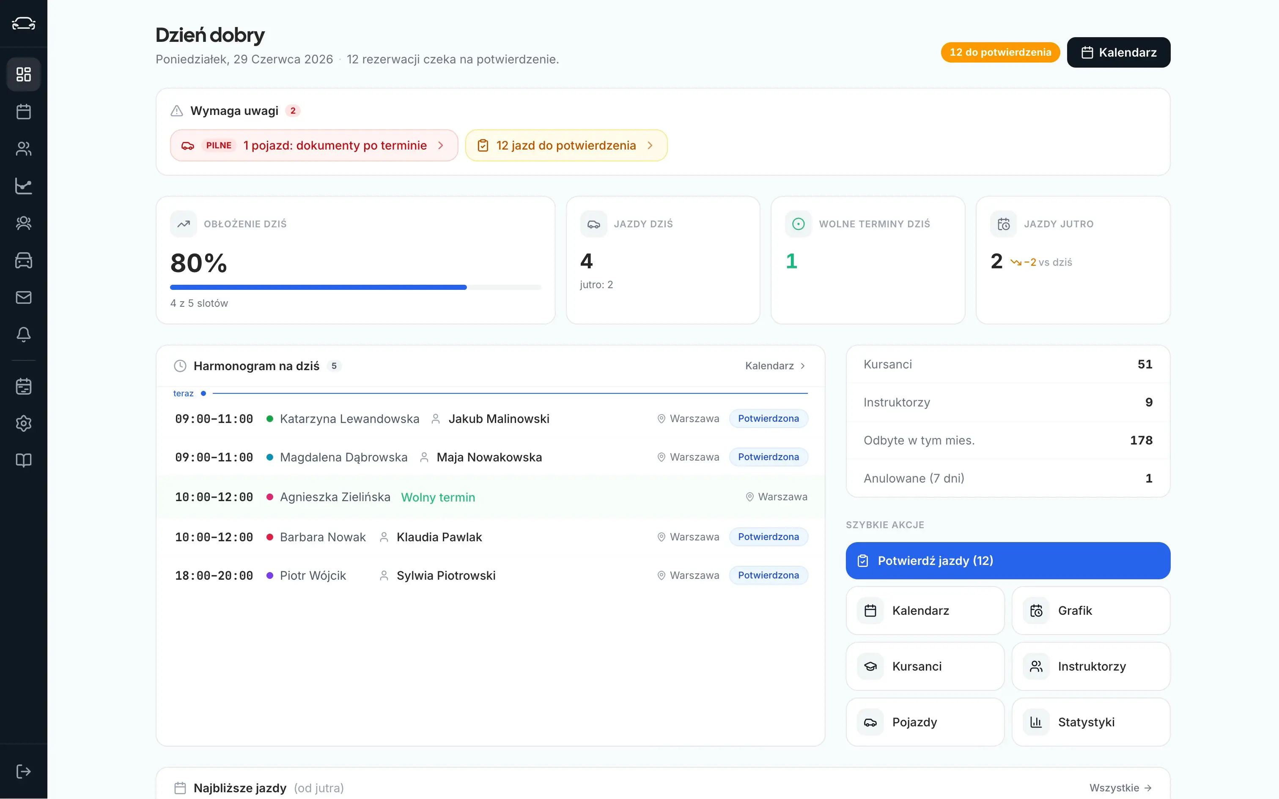
Task: Click the 12 do potwierdzenia orange badge
Action: pyautogui.click(x=1000, y=52)
